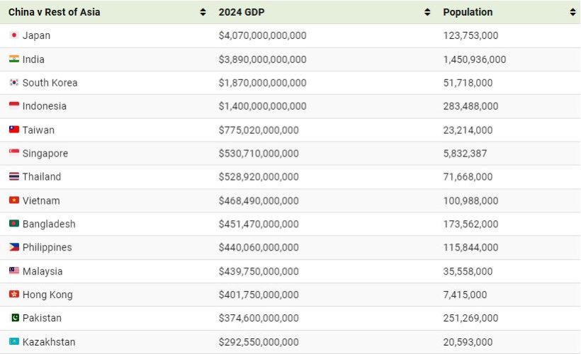Select the Indonesia country name
581x354 pixels.
click(45, 106)
